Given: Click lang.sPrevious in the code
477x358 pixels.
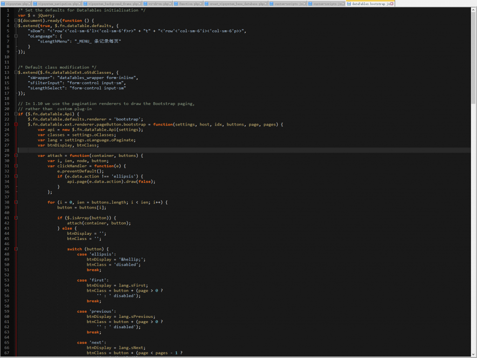Looking at the screenshot, I should 136,316.
